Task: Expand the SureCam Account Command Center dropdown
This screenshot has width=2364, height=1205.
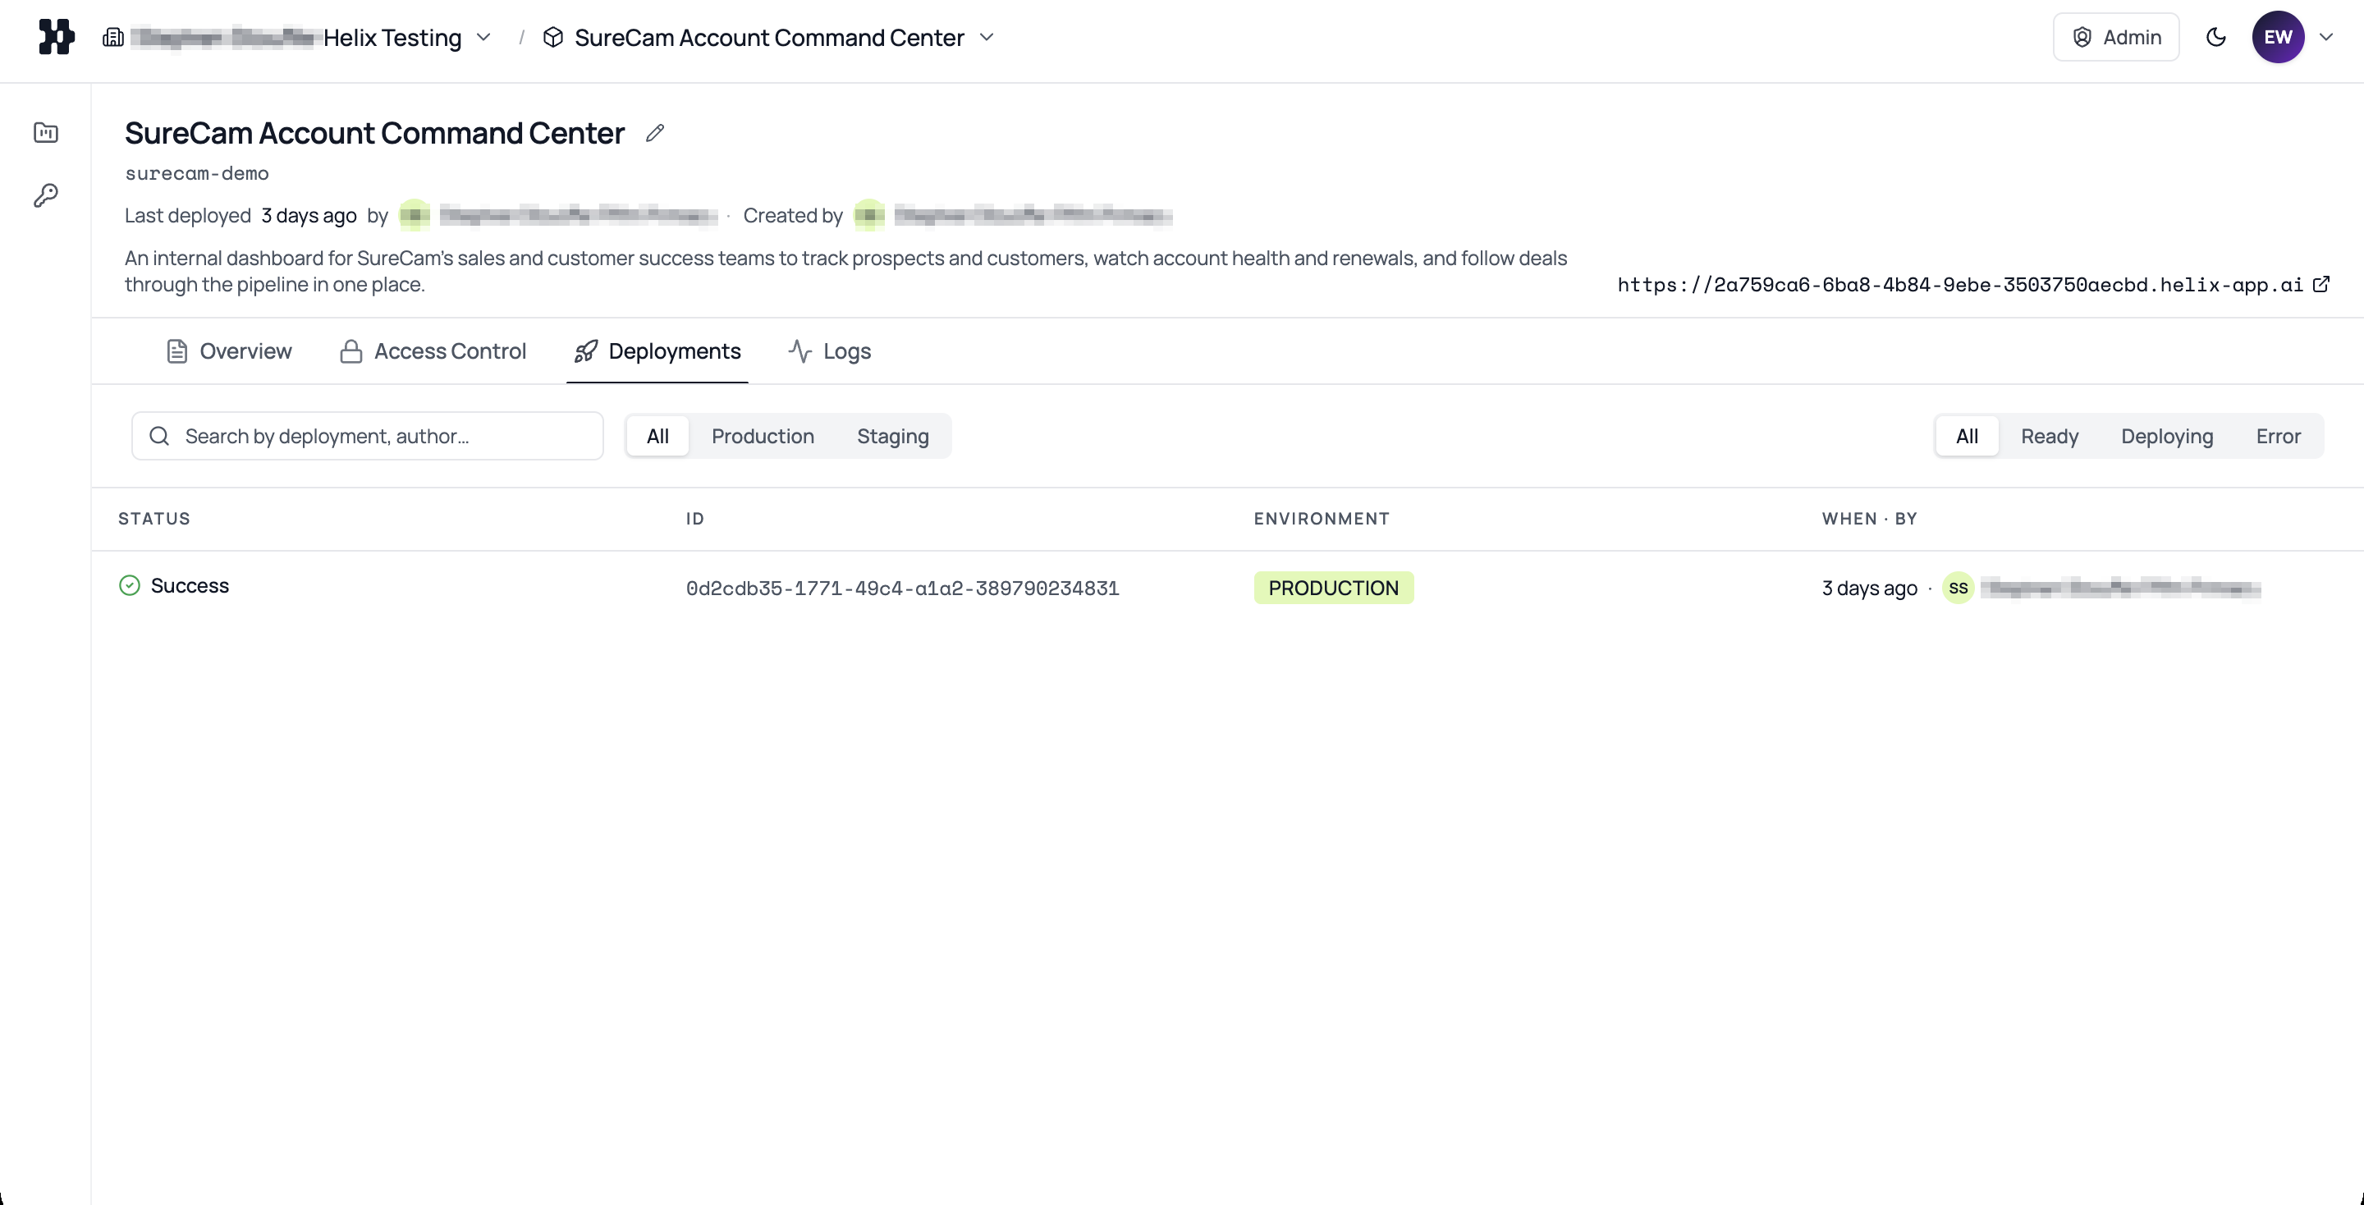Action: 987,38
